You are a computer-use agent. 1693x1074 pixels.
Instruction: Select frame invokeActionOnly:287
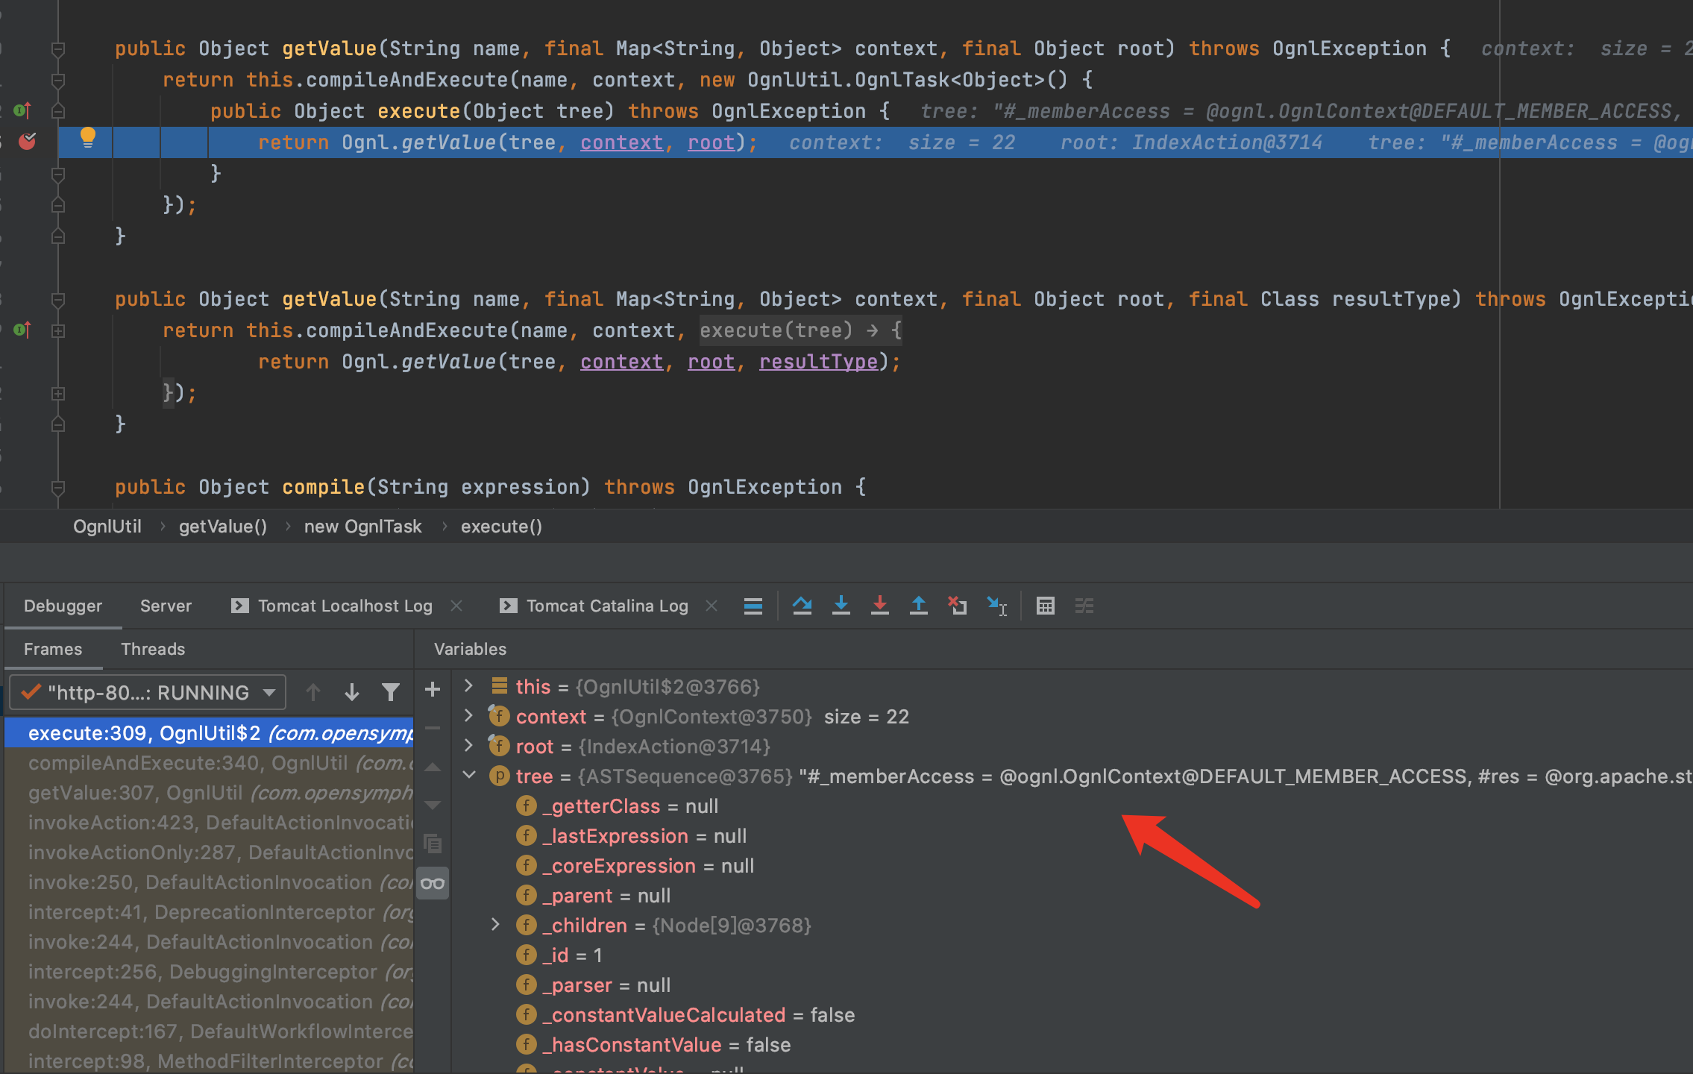click(x=210, y=852)
